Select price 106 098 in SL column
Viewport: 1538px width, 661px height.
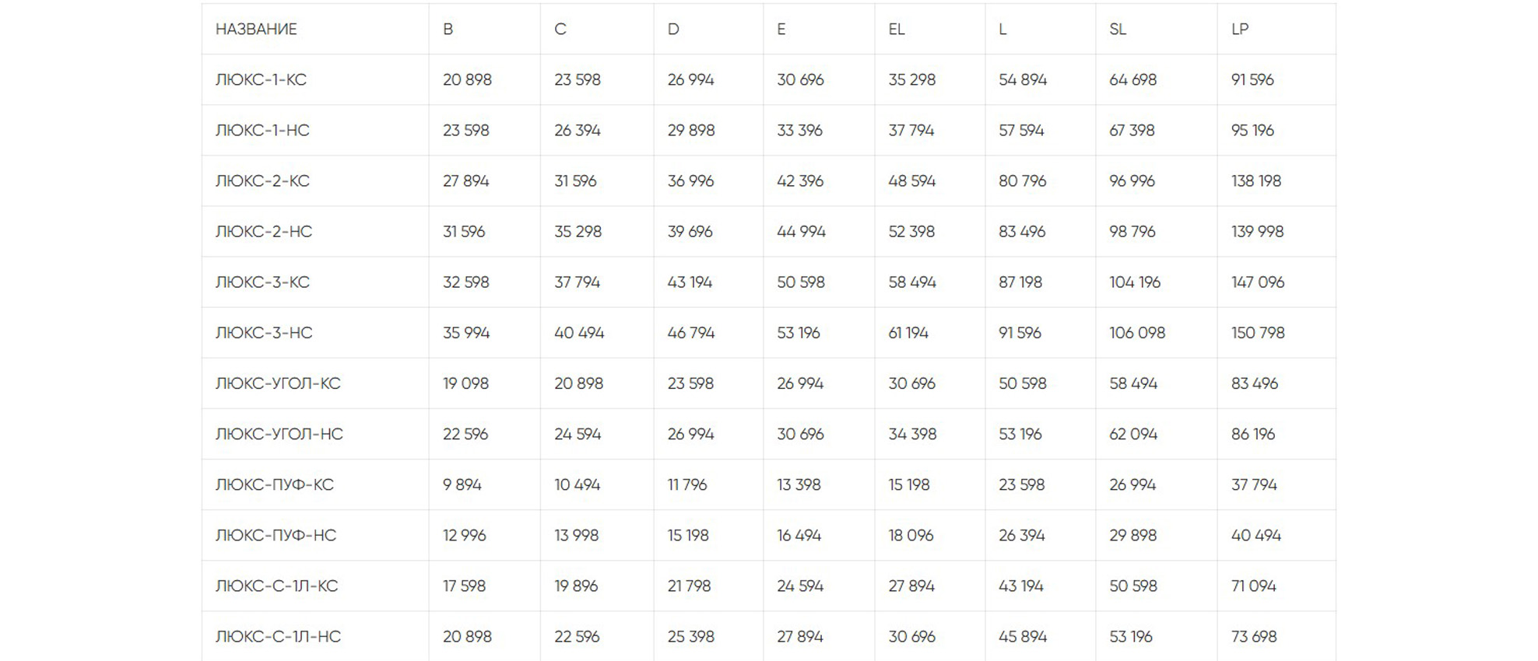(x=1137, y=333)
